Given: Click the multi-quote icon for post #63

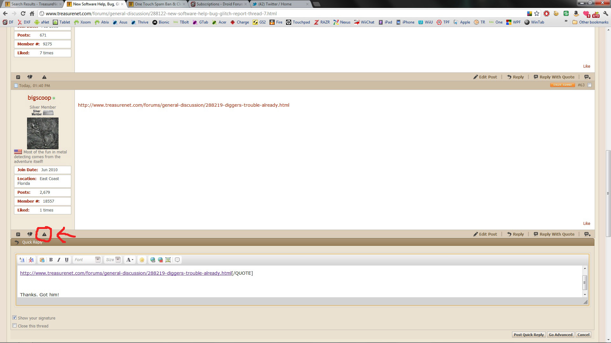Looking at the screenshot, I should [587, 234].
